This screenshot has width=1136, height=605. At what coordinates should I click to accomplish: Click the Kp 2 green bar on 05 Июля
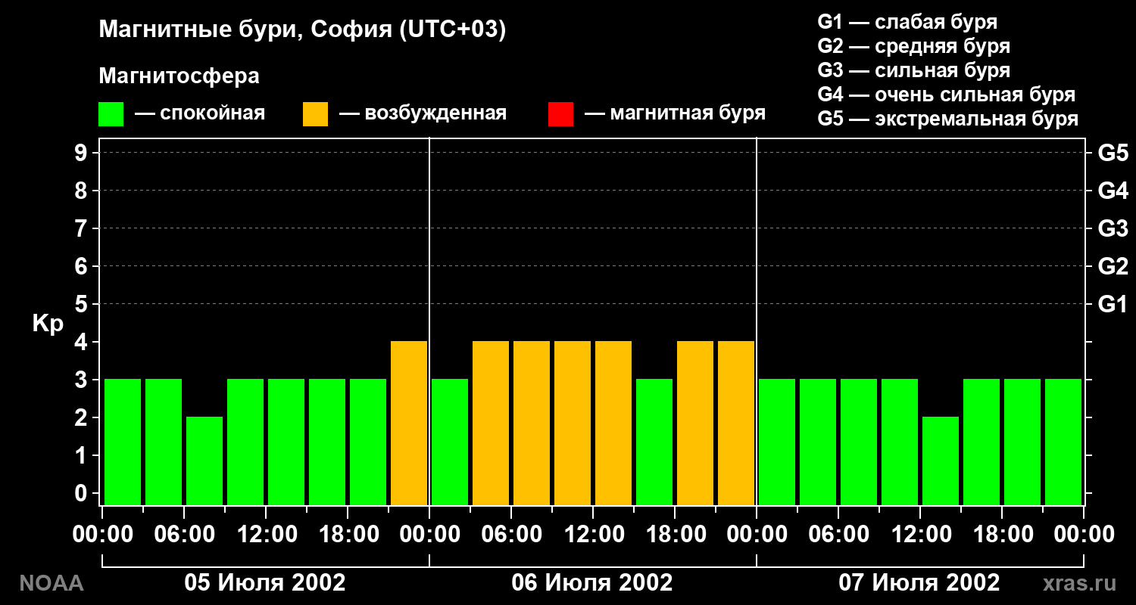[x=204, y=461]
